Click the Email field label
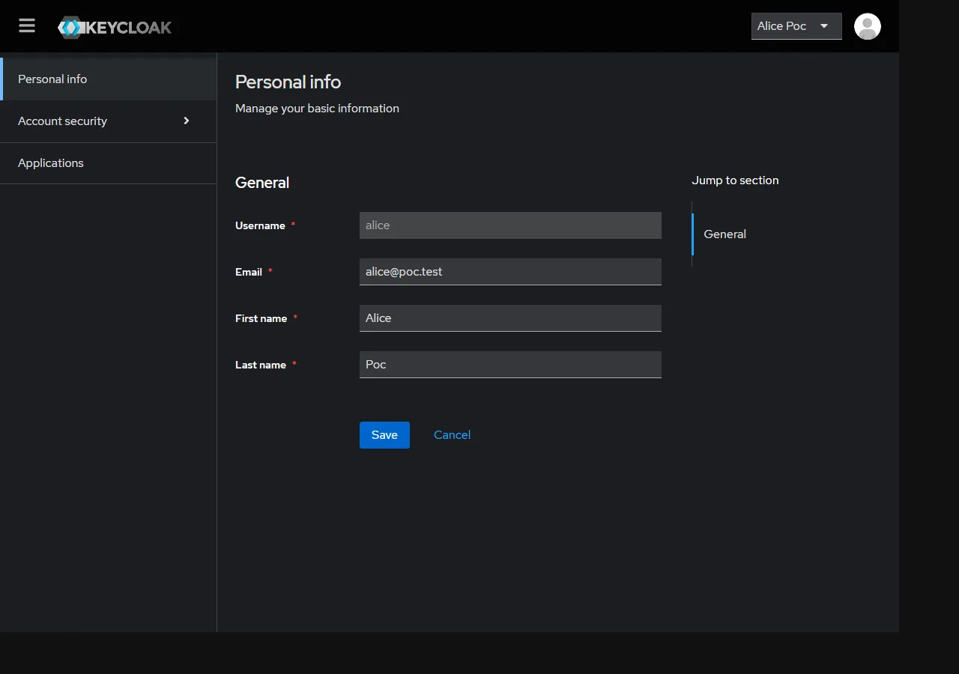The width and height of the screenshot is (959, 674). click(x=249, y=272)
